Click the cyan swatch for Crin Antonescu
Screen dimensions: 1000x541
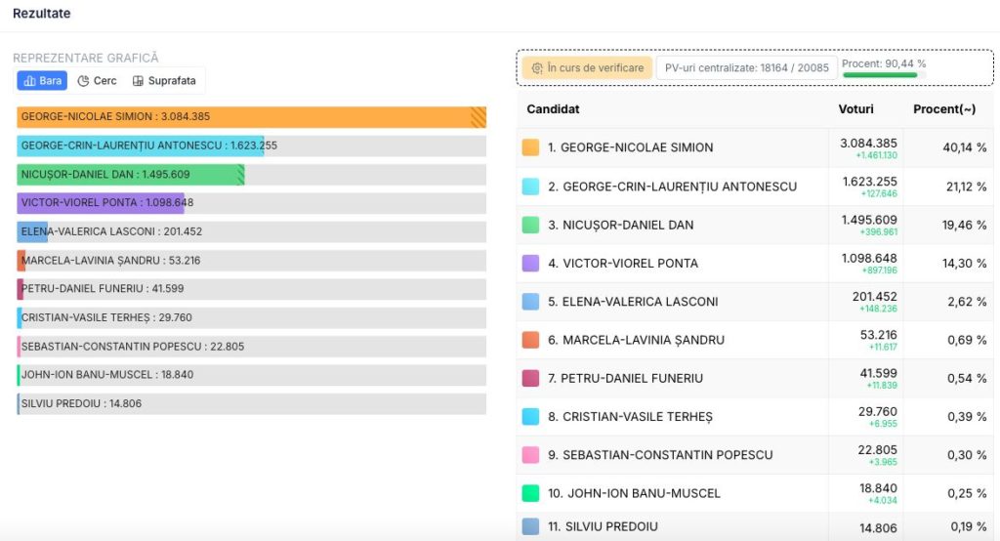tap(530, 187)
